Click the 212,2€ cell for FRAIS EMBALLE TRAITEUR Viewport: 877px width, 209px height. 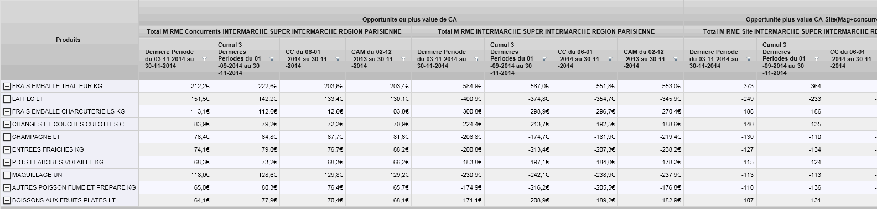pyautogui.click(x=175, y=87)
